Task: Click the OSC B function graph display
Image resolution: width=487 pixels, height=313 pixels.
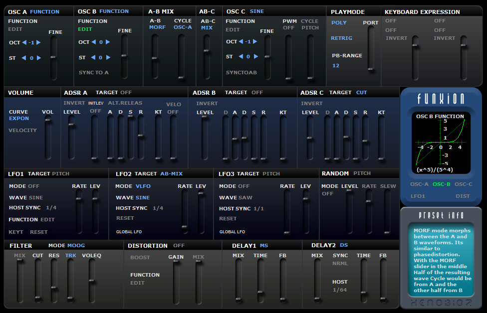Action: tap(440, 143)
